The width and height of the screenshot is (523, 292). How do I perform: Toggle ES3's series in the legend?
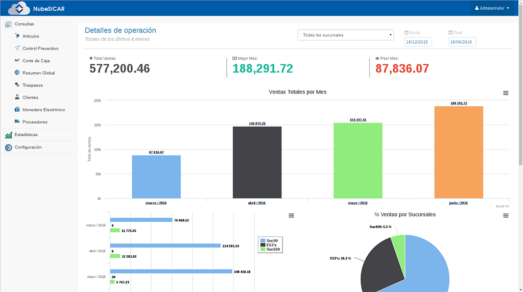(x=269, y=245)
